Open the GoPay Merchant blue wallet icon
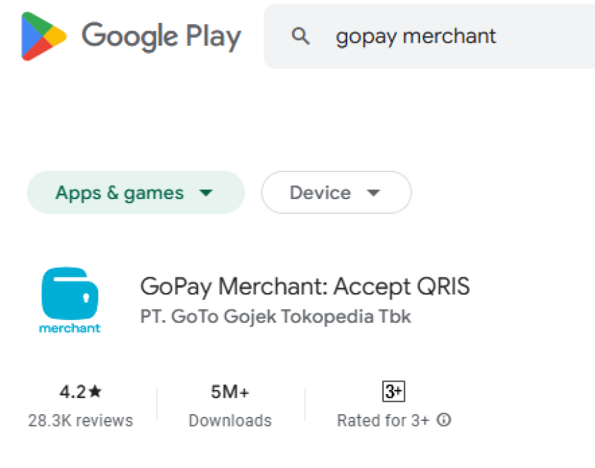Viewport: 595px width, 468px height. tap(69, 292)
